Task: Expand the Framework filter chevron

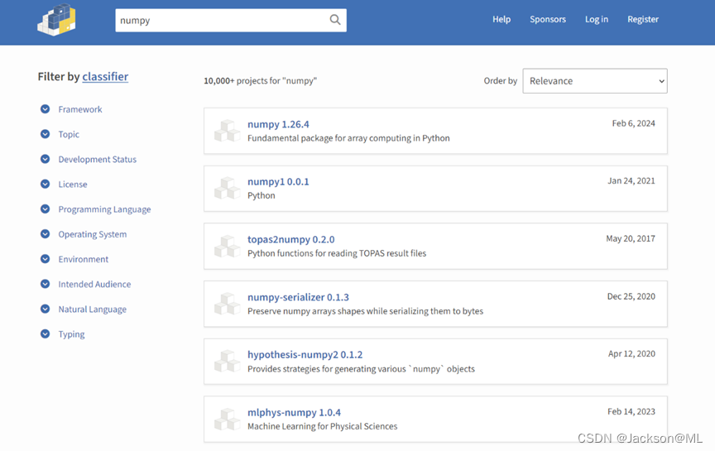Action: pos(46,109)
